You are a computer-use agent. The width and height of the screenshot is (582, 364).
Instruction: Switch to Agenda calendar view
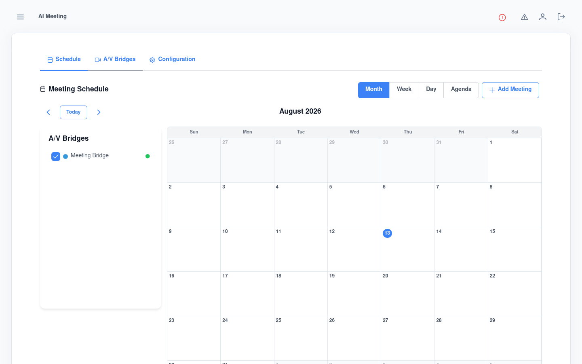coord(461,90)
